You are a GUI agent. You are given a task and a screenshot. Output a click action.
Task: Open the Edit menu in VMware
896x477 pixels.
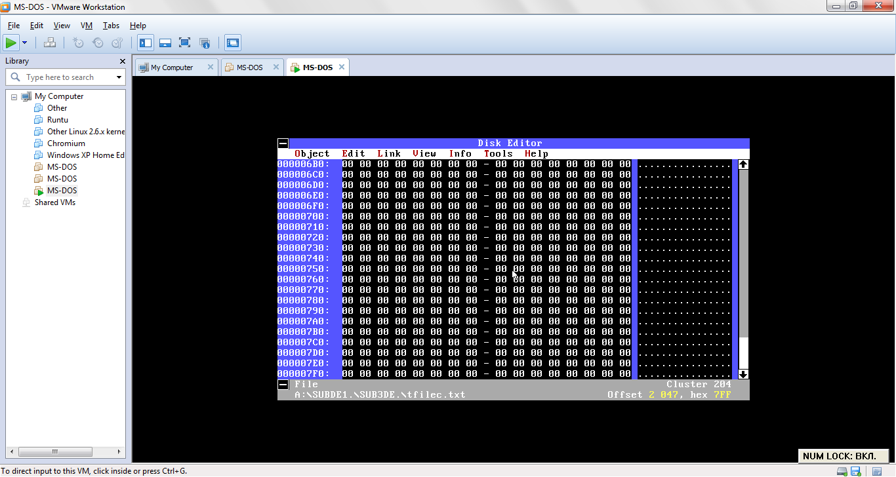(37, 26)
